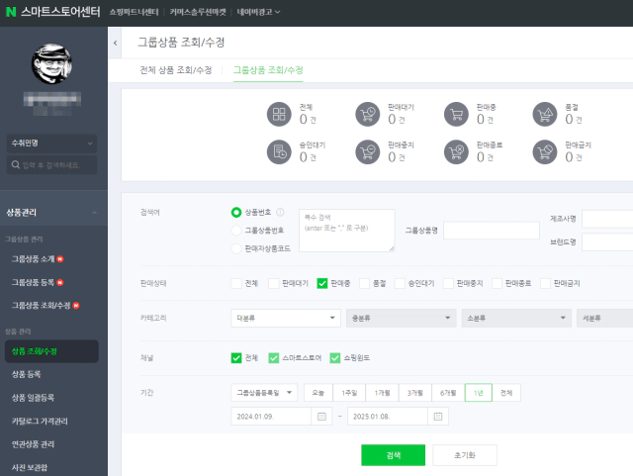Click the 판매중지 cart icon

pos(367,152)
